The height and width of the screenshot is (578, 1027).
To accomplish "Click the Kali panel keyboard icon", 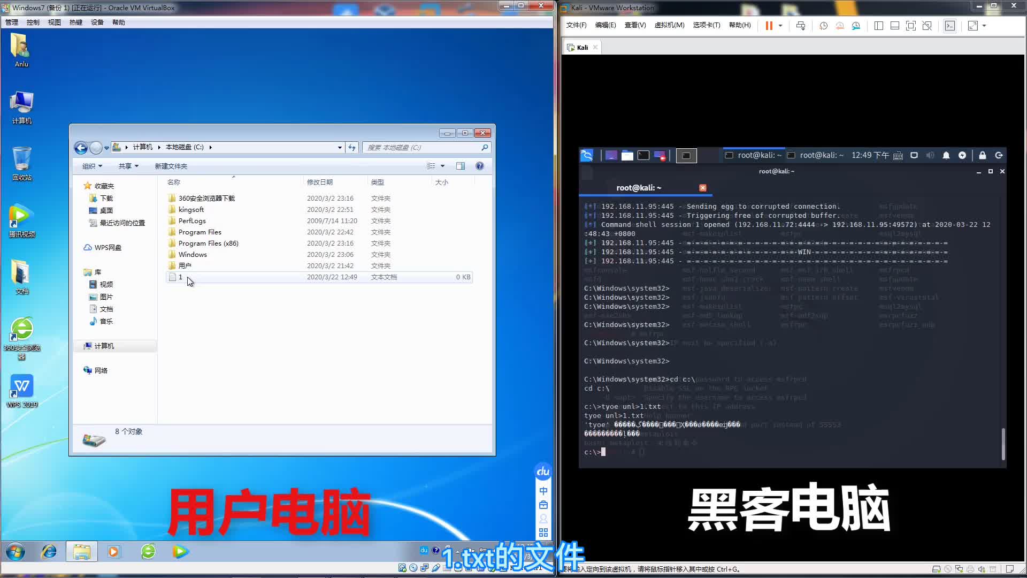I will [898, 156].
